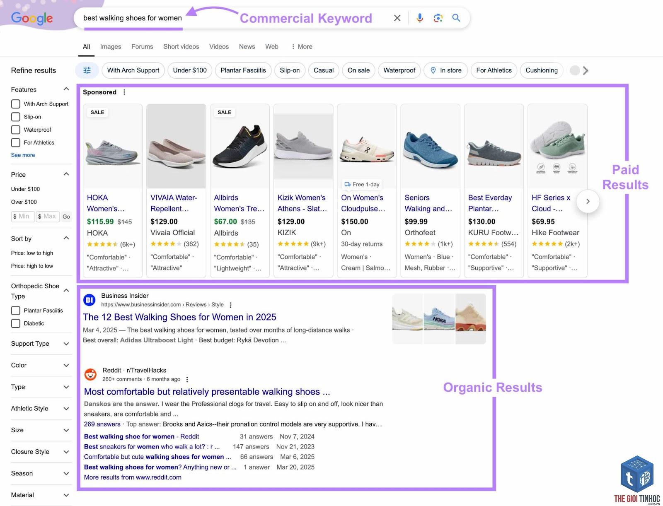Switch to the Images tab
This screenshot has width=663, height=506.
[111, 47]
